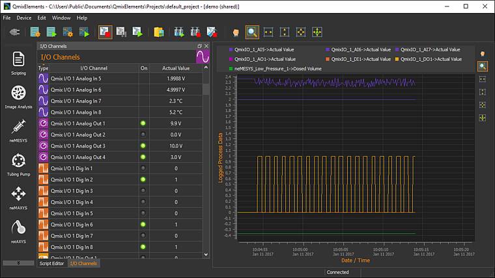Click the script with green arrow toolbar icon

pos(51,32)
